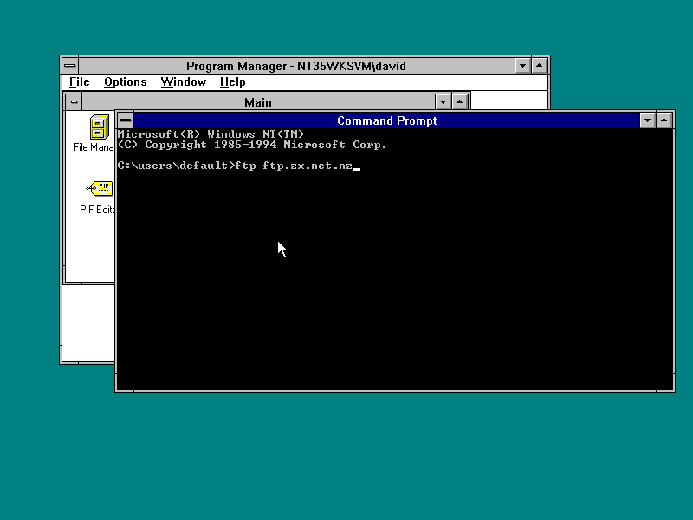Click the Main group title bar

[x=258, y=102]
